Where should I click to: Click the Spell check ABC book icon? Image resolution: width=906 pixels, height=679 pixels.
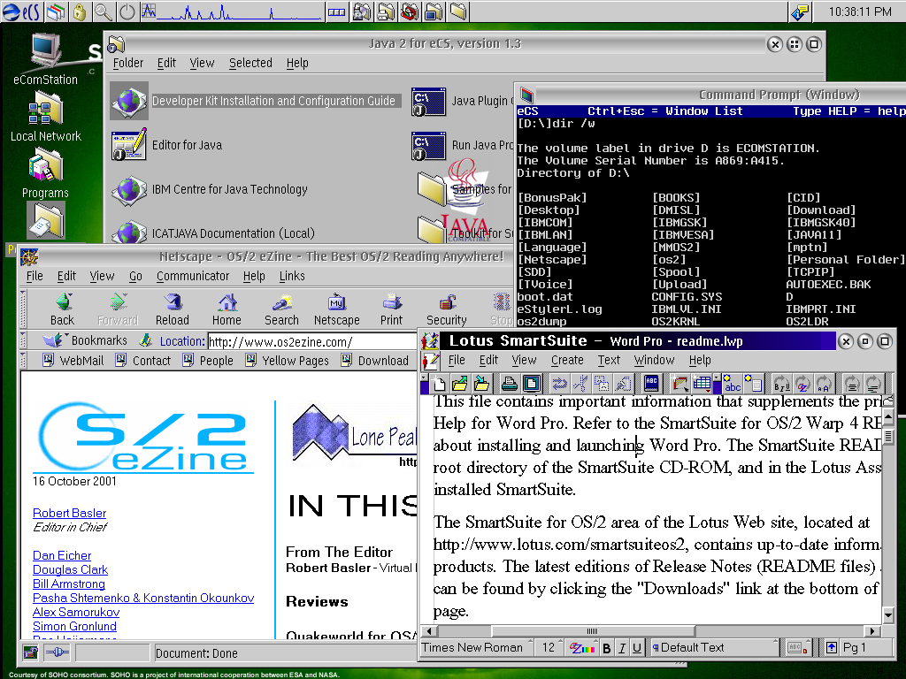click(651, 384)
